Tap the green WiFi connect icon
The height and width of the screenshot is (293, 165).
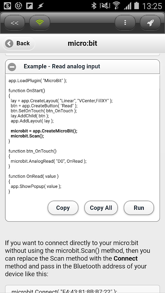(40, 23)
